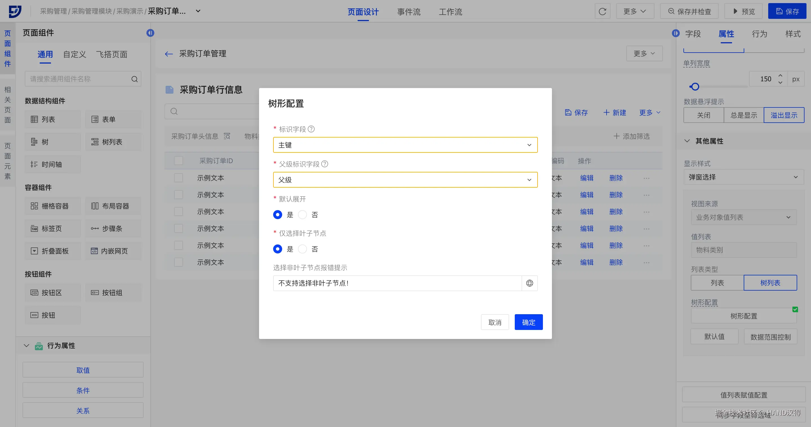Click help icon next to 标识字段 label

tap(311, 129)
